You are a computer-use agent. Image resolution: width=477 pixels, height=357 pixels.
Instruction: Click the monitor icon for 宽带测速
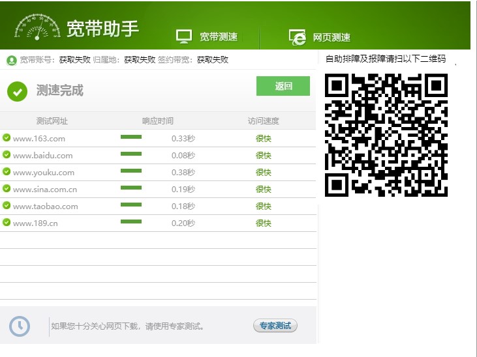184,36
